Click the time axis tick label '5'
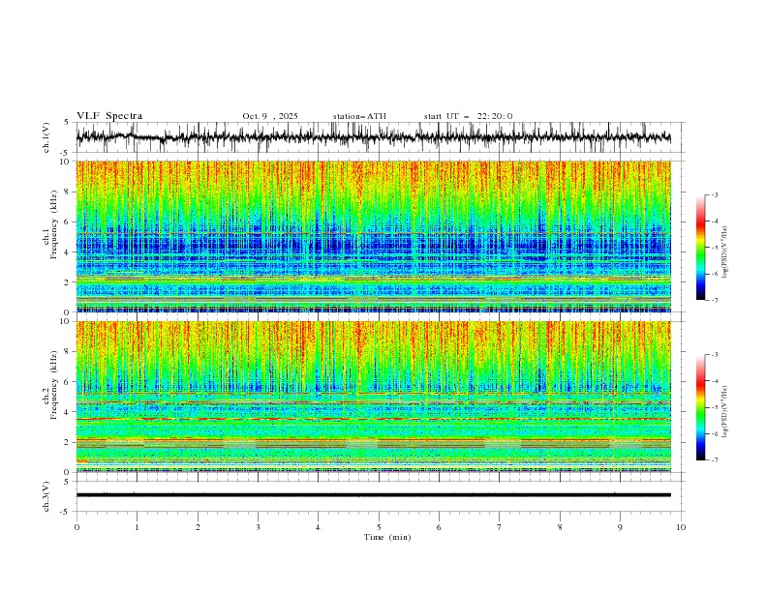This screenshot has width=767, height=592. [379, 527]
